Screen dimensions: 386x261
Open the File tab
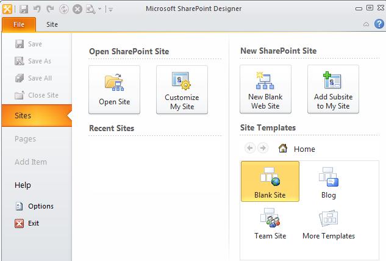(18, 24)
